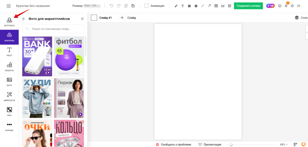This screenshot has width=308, height=147.
Task: Start Презентация mode
Action: point(210,145)
